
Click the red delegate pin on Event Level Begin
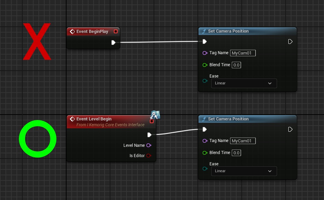(152, 121)
